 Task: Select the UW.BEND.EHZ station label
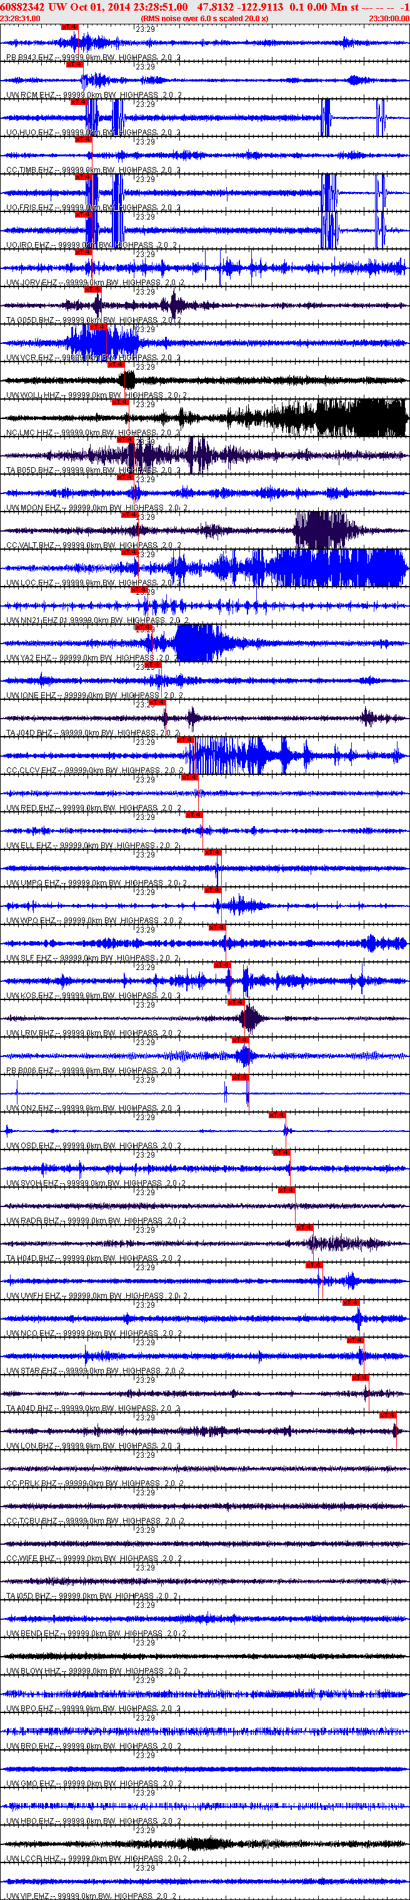(95, 1634)
